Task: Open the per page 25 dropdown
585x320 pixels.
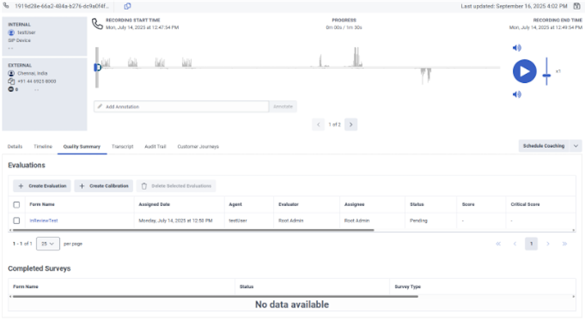Action: 48,244
